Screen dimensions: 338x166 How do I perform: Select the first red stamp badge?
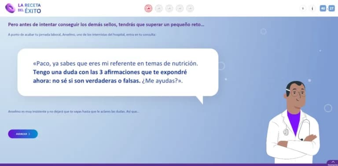[148, 8]
